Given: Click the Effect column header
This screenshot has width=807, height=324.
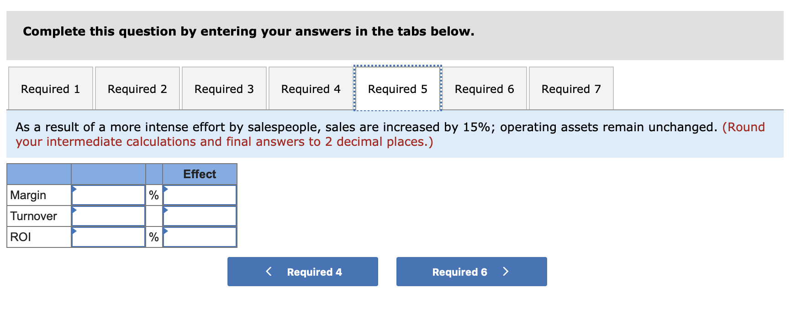Looking at the screenshot, I should (x=199, y=174).
